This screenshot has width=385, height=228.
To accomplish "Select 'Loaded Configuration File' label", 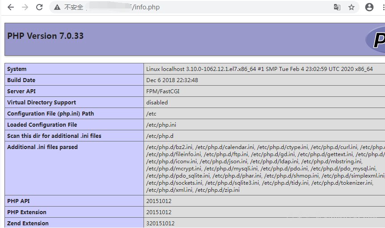I will point(42,124).
